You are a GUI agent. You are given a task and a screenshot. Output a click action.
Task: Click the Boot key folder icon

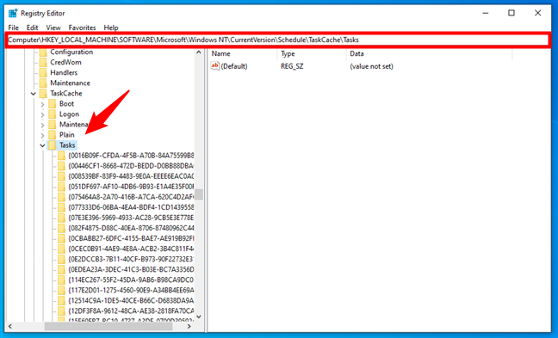tap(53, 104)
